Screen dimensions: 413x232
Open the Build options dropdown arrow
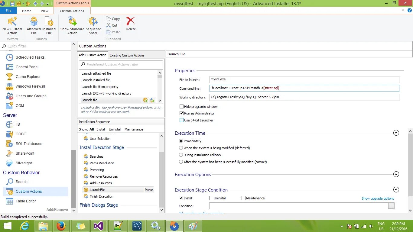(23, 4)
